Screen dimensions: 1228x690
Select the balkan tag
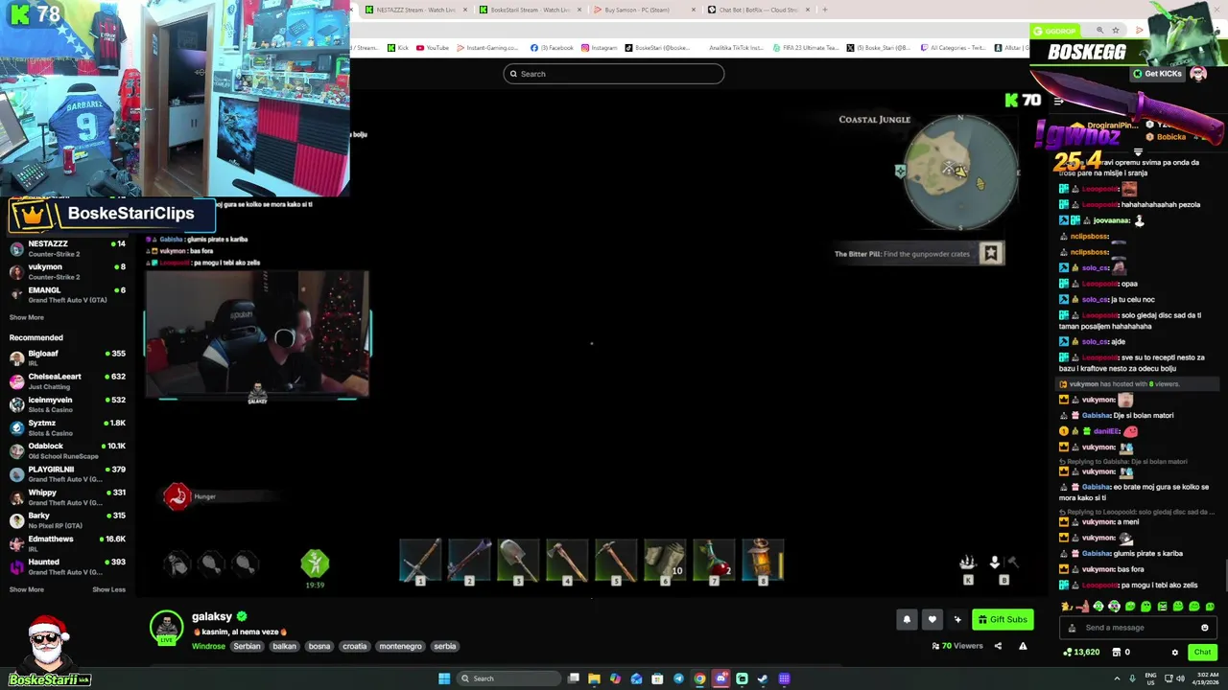(x=284, y=646)
